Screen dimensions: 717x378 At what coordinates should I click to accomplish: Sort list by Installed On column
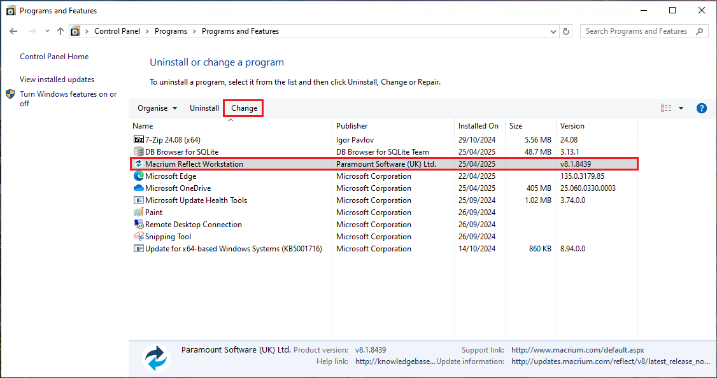tap(478, 126)
